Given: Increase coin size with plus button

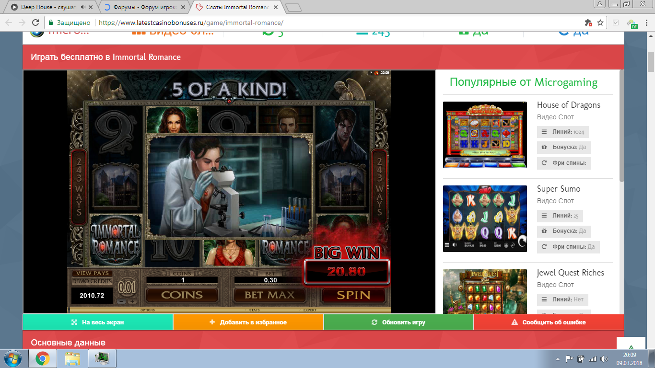Looking at the screenshot, I should 132,301.
